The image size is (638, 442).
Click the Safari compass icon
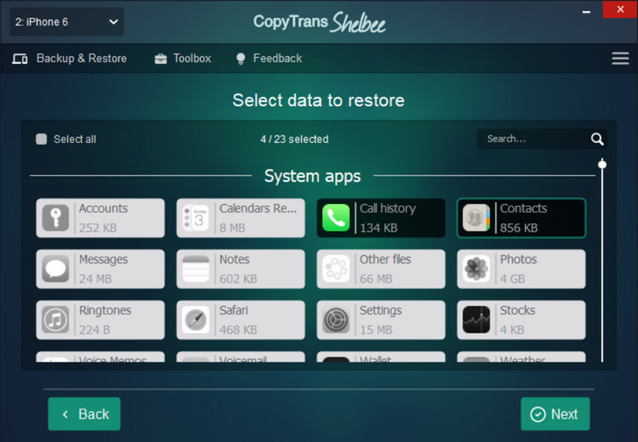tap(196, 320)
